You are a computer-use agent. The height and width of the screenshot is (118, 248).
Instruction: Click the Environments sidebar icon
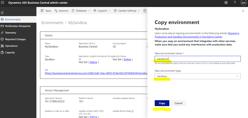point(2,19)
